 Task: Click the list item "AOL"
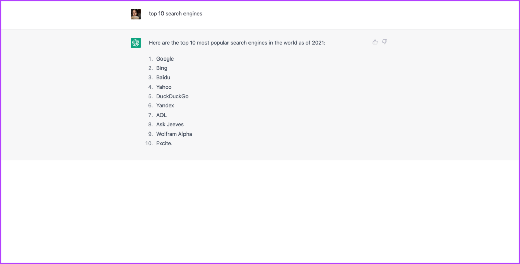pyautogui.click(x=161, y=115)
